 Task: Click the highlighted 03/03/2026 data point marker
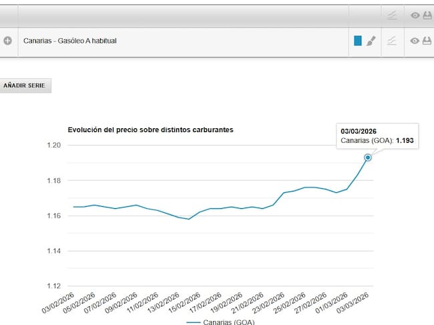[368, 157]
